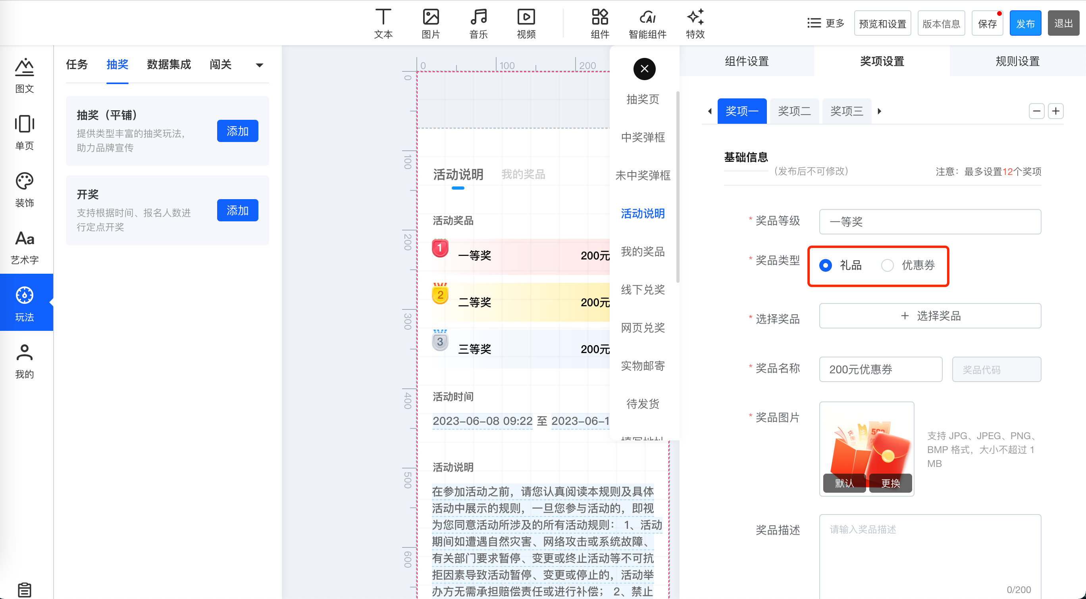Open 装饰 decoration sidebar section
The image size is (1086, 599).
[x=25, y=190]
